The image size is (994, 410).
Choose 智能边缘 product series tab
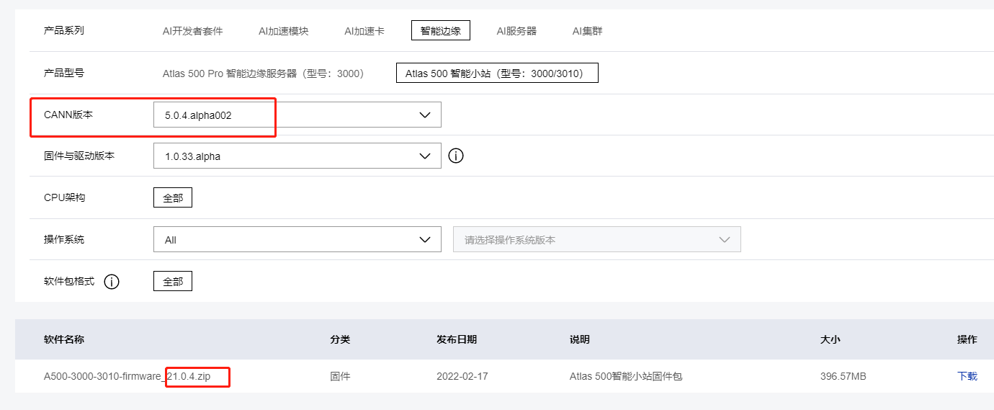440,30
